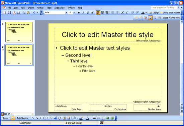Open the Master Layout icon
184x126 pixels.
(159, 18)
